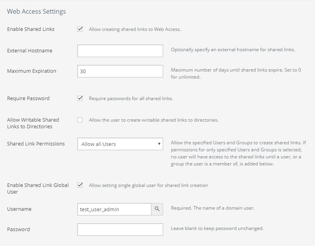Click the 'Username' label
This screenshot has height=246, width=315.
click(19, 209)
